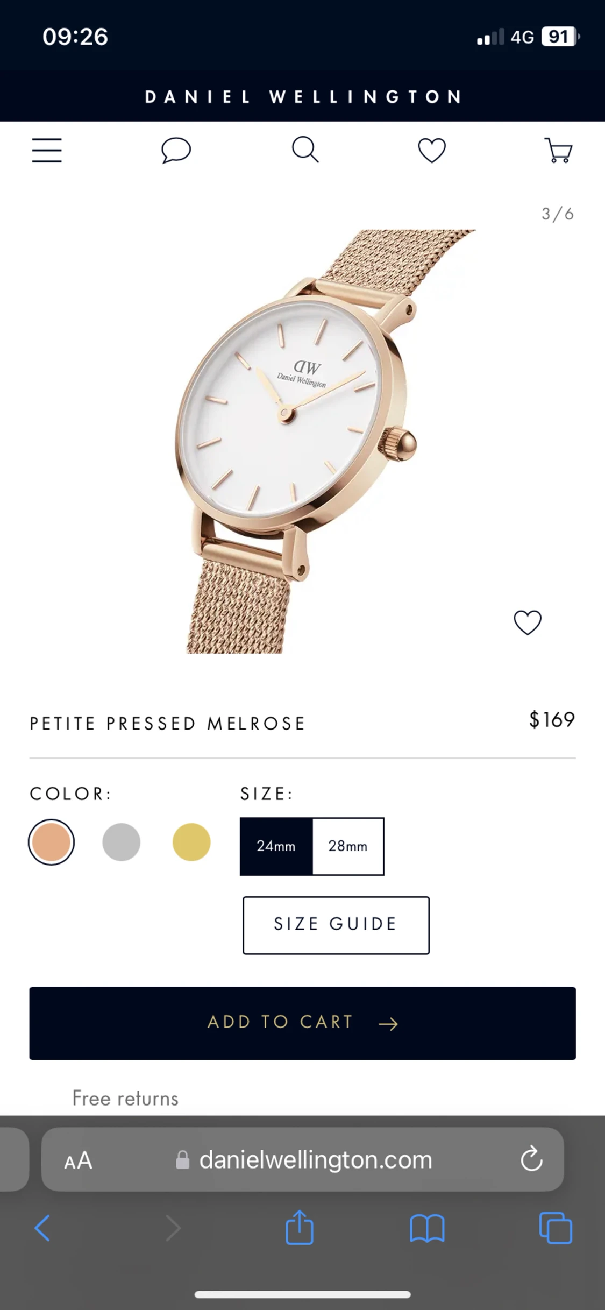Open the hamburger navigation menu
This screenshot has height=1310, width=605.
[x=47, y=150]
